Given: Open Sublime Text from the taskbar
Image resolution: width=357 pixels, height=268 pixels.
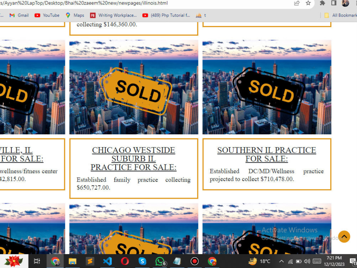Looking at the screenshot, I should click(x=90, y=261).
